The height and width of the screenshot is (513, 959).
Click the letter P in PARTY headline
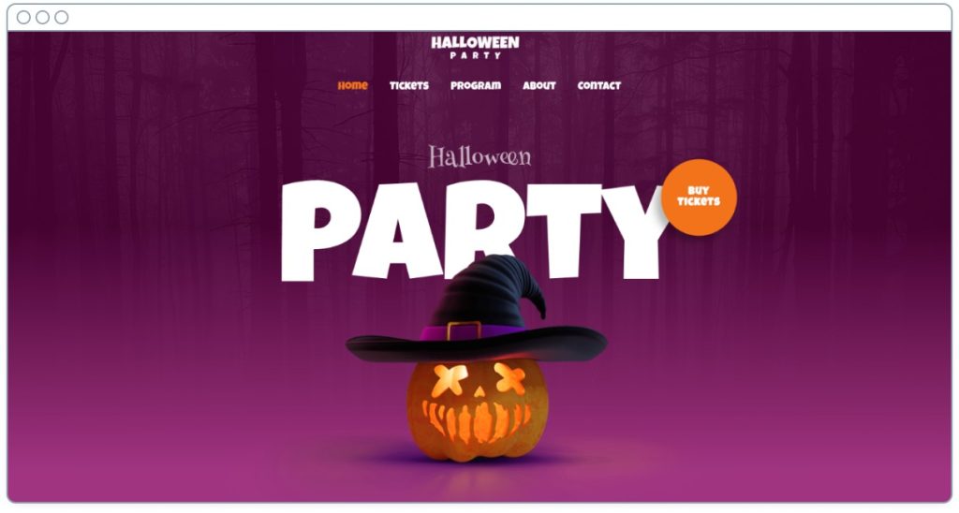pos(320,230)
